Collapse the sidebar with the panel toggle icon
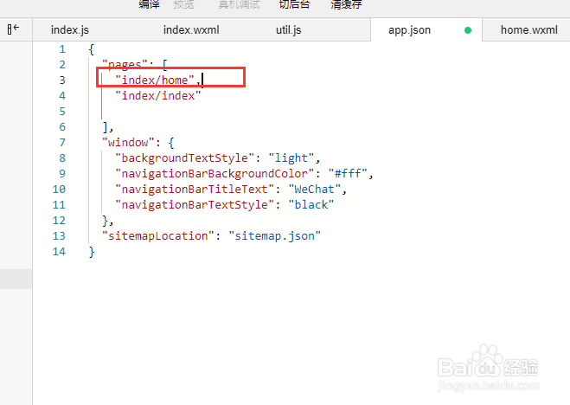Image resolution: width=570 pixels, height=405 pixels. point(13,29)
